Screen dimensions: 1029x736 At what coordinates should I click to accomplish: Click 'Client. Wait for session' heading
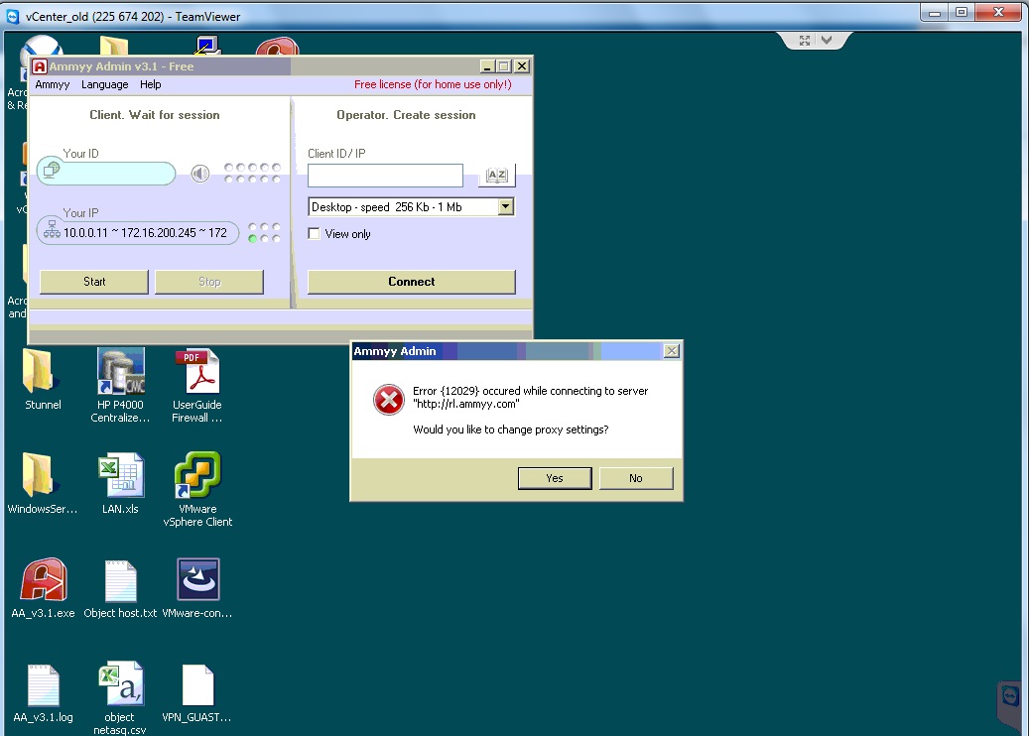pyautogui.click(x=155, y=115)
